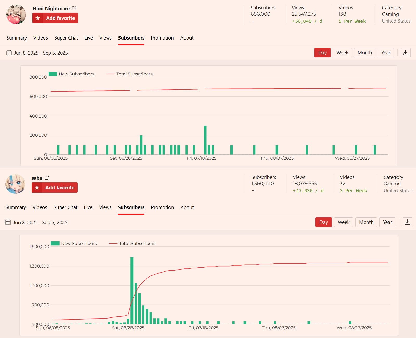Open Nimi Nightmare's external channel link icon
This screenshot has height=338, width=416.
pyautogui.click(x=74, y=8)
